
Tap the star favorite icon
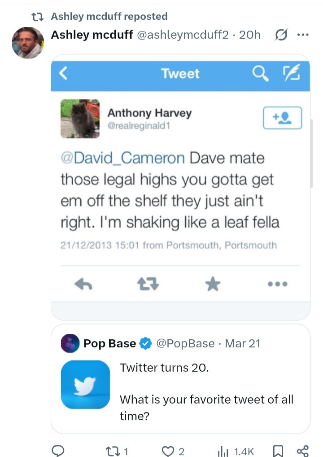[213, 283]
